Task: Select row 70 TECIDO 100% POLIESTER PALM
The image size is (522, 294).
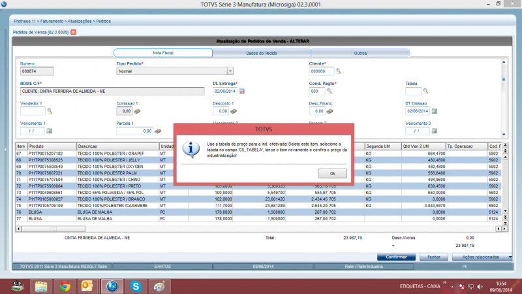Action: (x=258, y=173)
